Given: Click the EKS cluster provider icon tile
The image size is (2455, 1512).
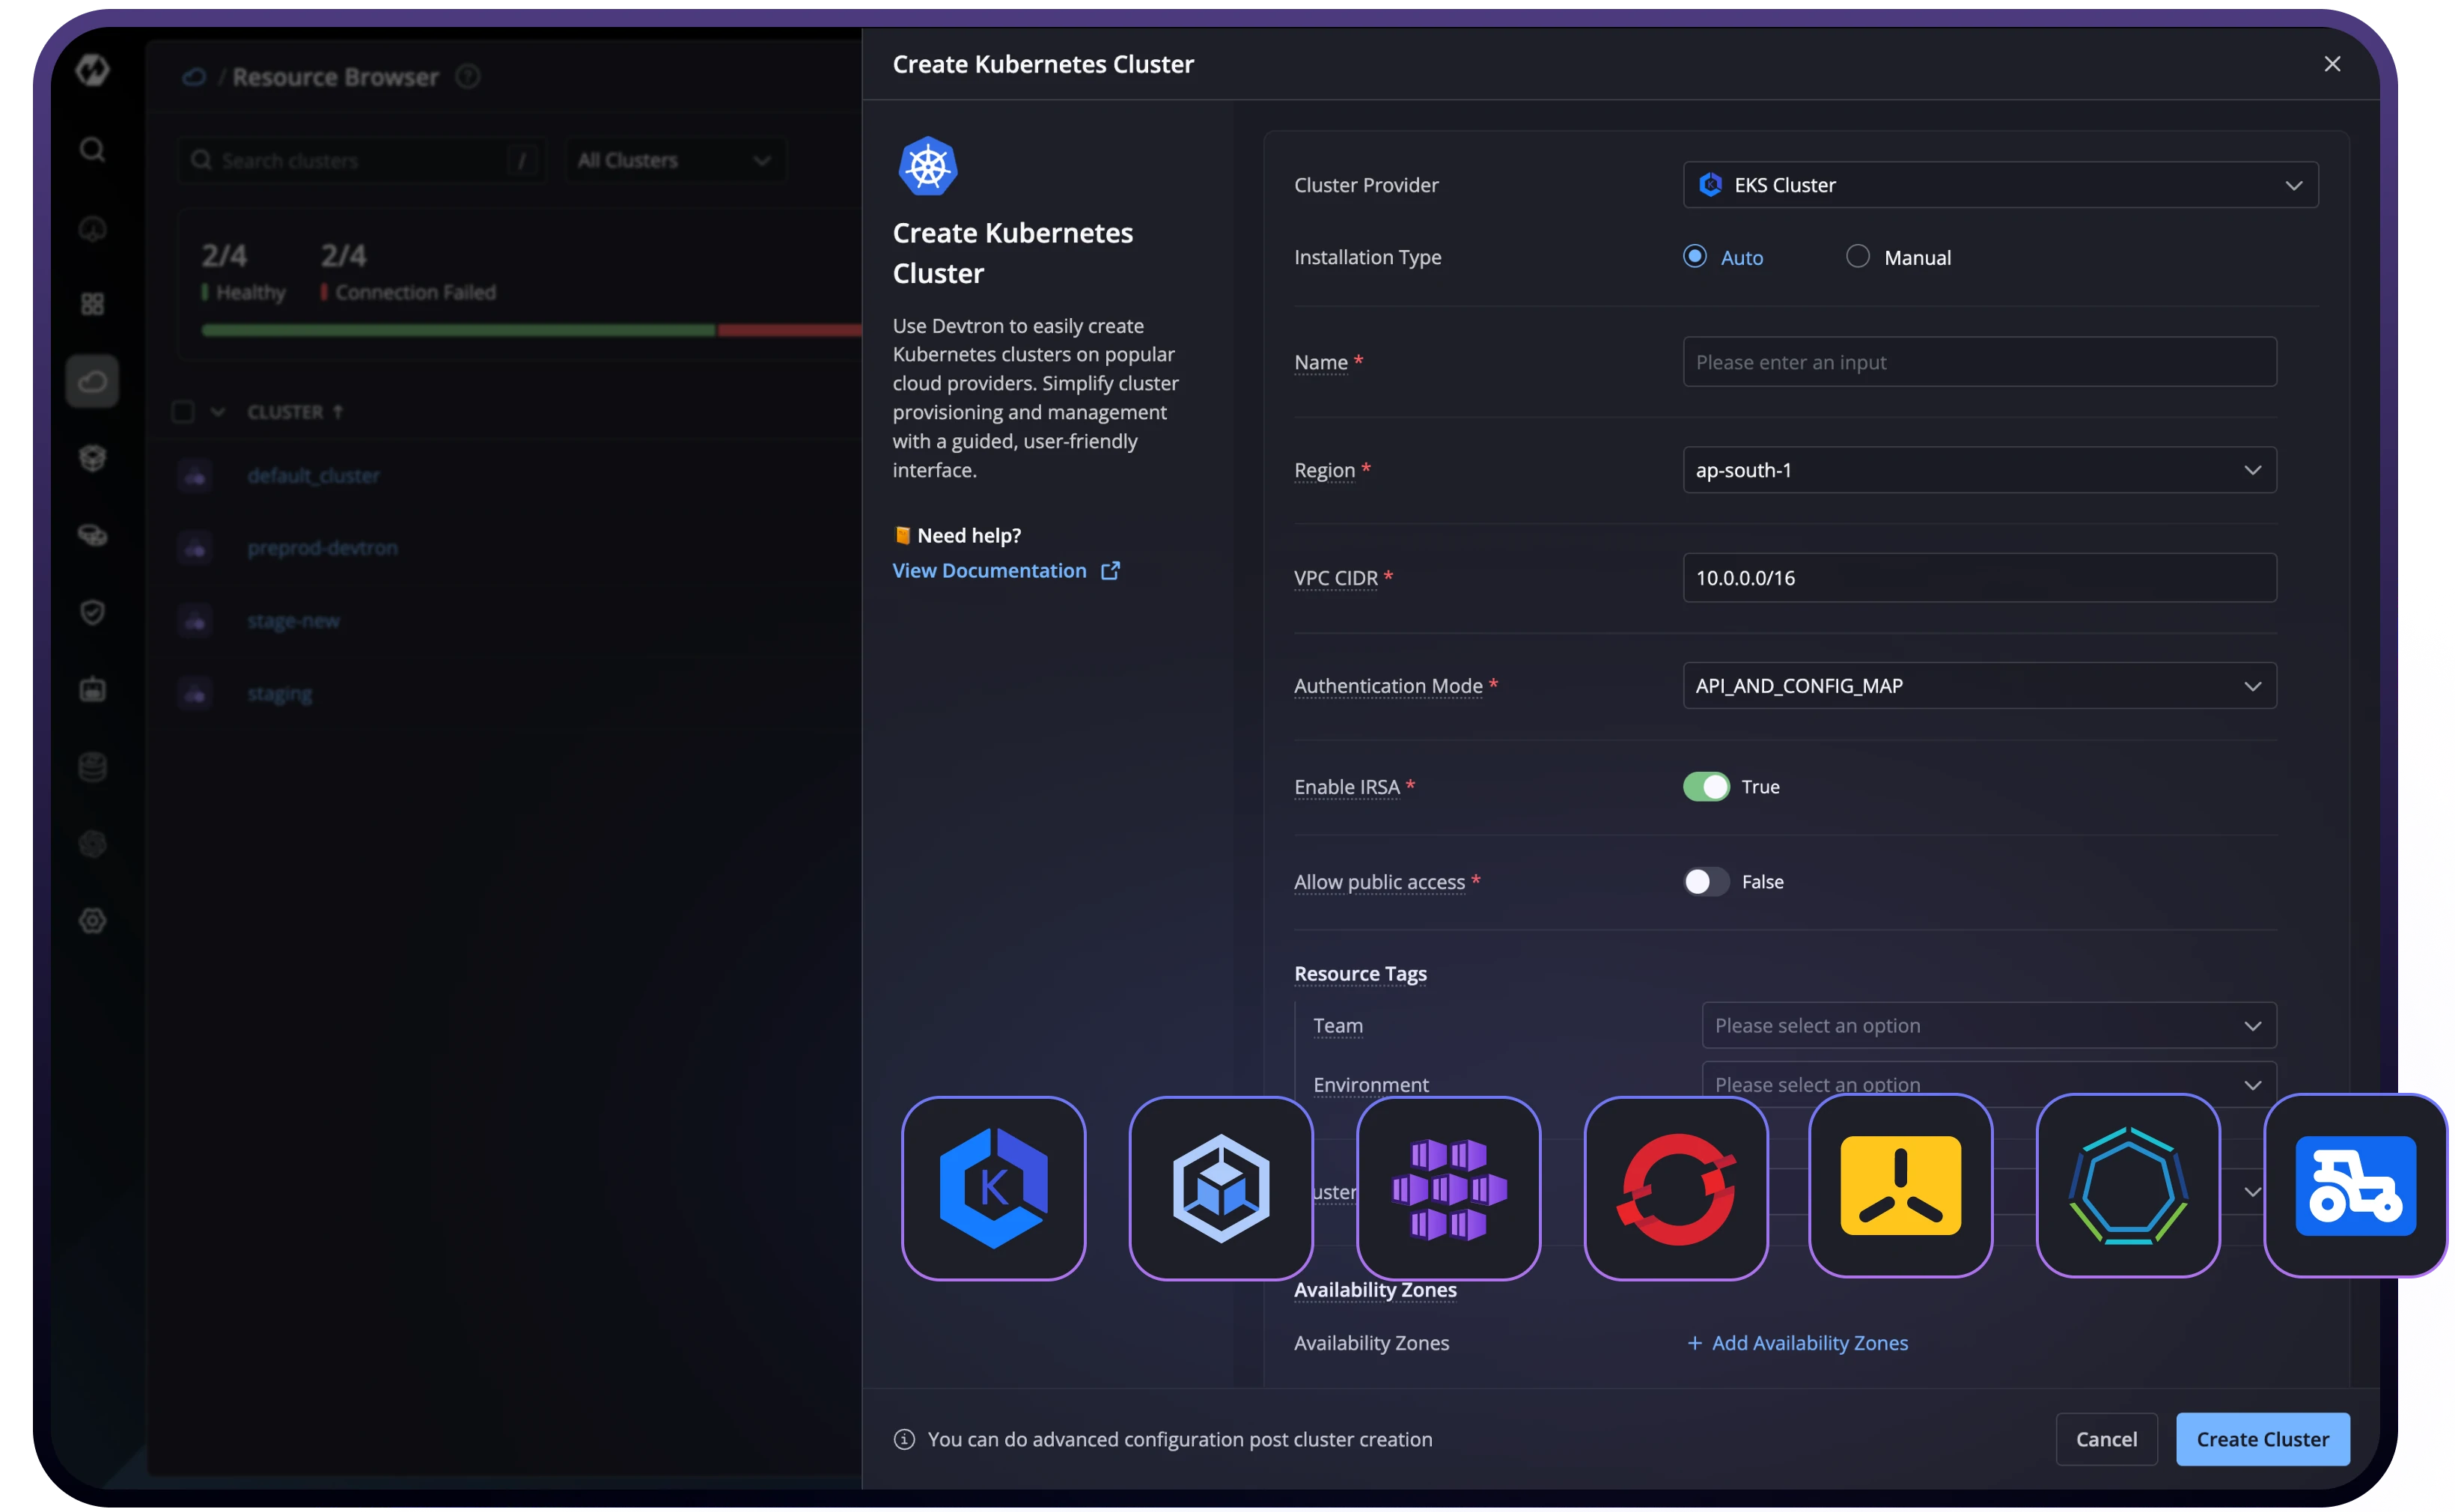Looking at the screenshot, I should (x=993, y=1188).
